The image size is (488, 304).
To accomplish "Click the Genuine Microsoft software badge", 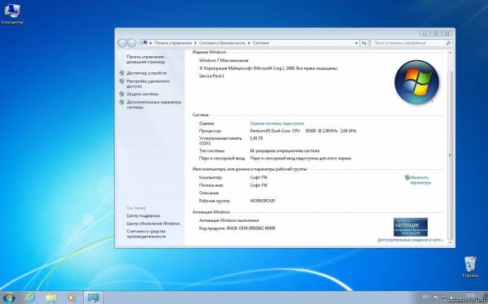I will [411, 227].
